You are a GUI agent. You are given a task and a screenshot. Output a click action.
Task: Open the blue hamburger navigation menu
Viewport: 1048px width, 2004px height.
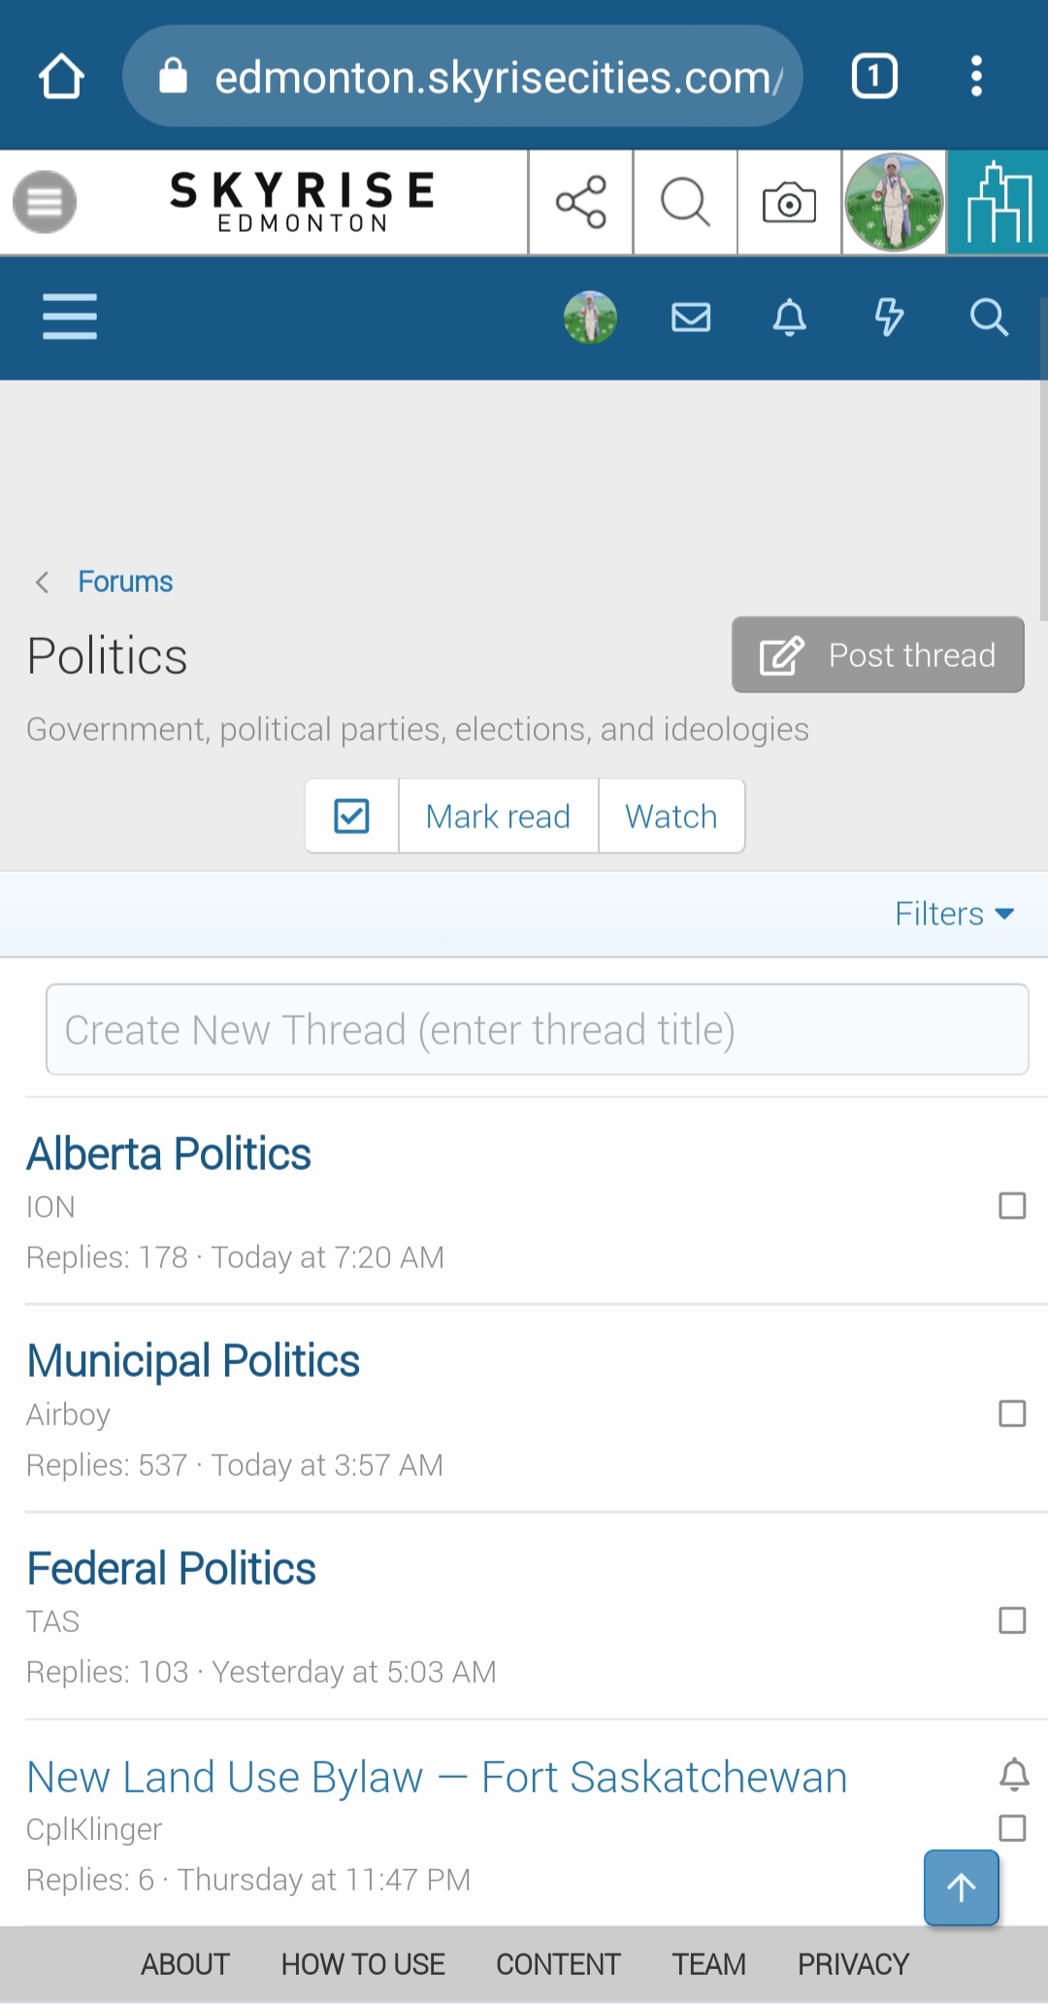[x=70, y=317]
